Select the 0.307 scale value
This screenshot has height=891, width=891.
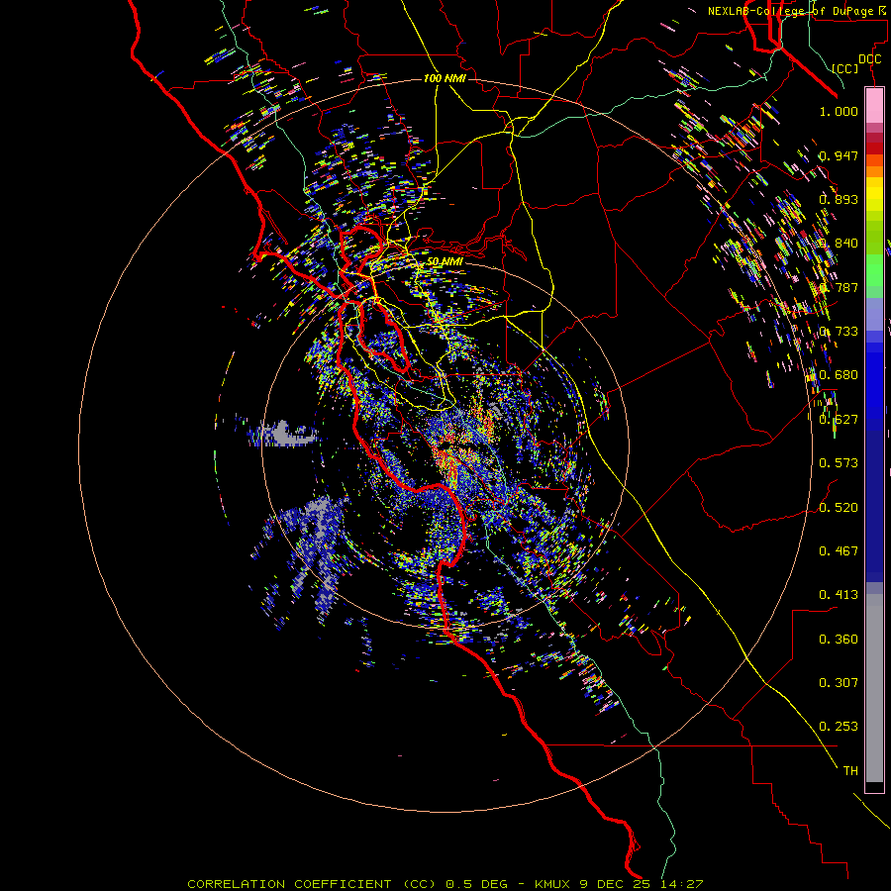tap(839, 683)
